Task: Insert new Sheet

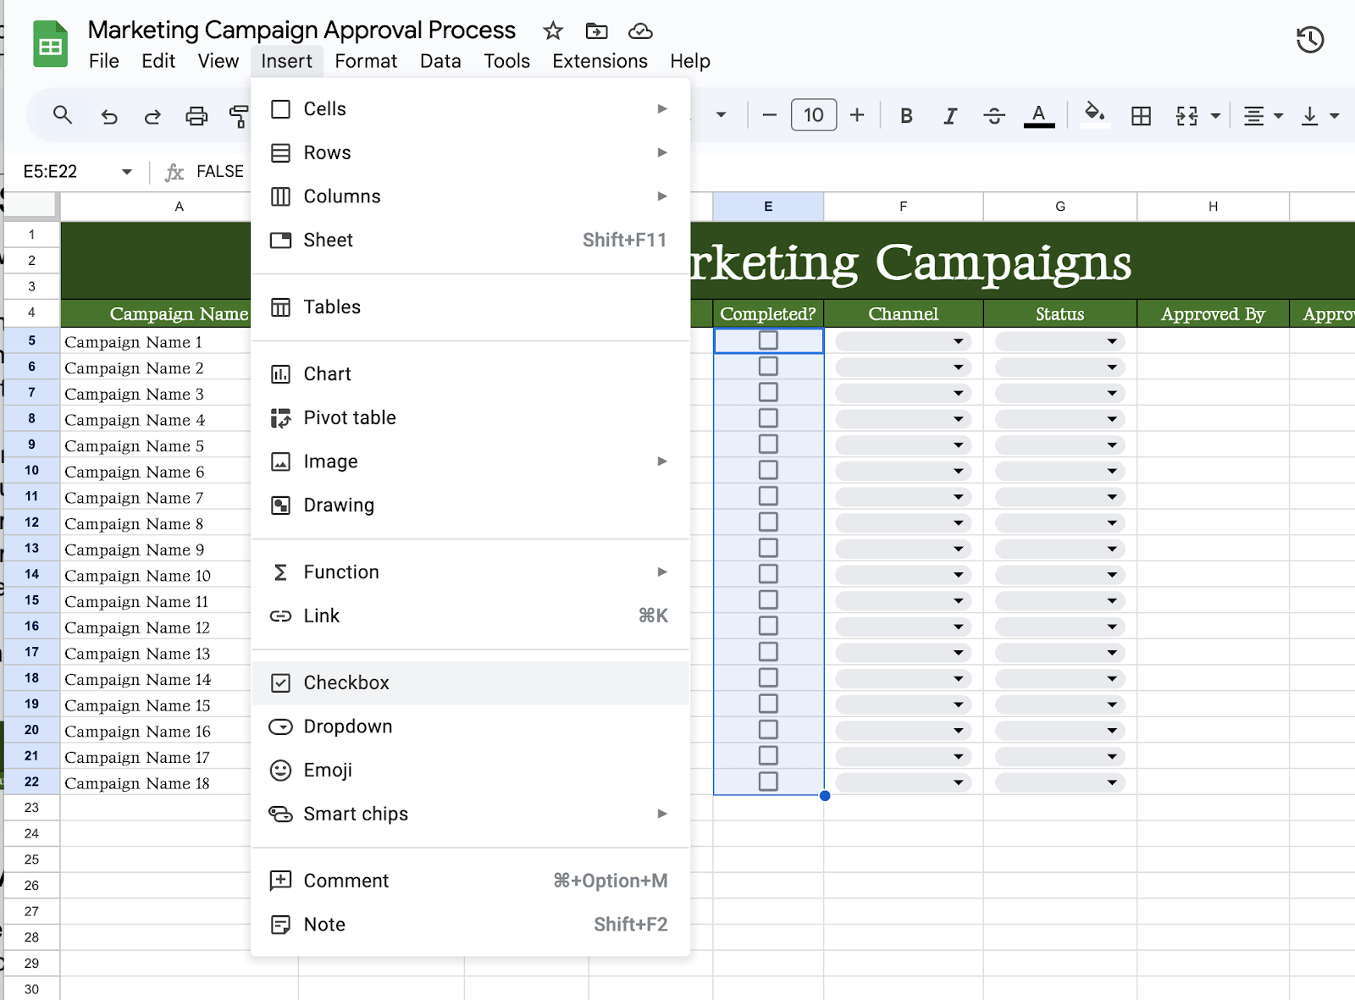Action: [470, 240]
